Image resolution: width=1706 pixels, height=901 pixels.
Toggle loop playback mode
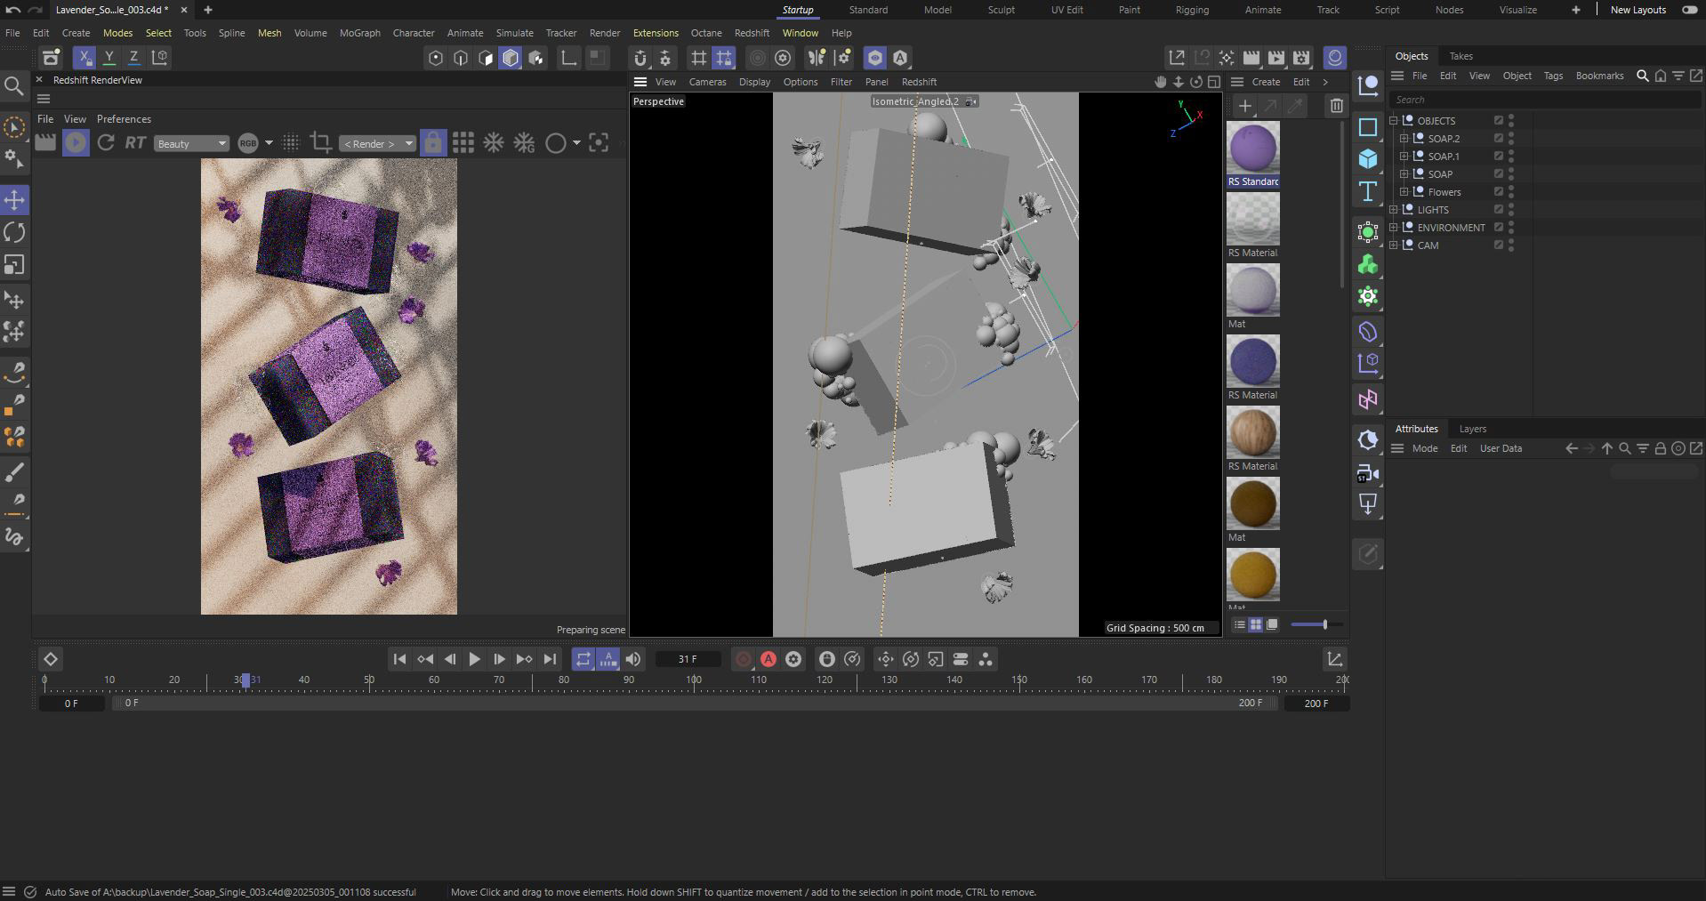click(583, 659)
